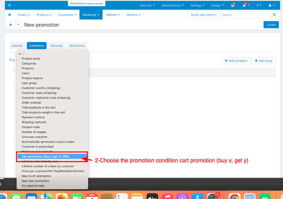Open Apple TV from the dock
Image resolution: width=283 pixels, height=199 pixels.
tap(151, 197)
